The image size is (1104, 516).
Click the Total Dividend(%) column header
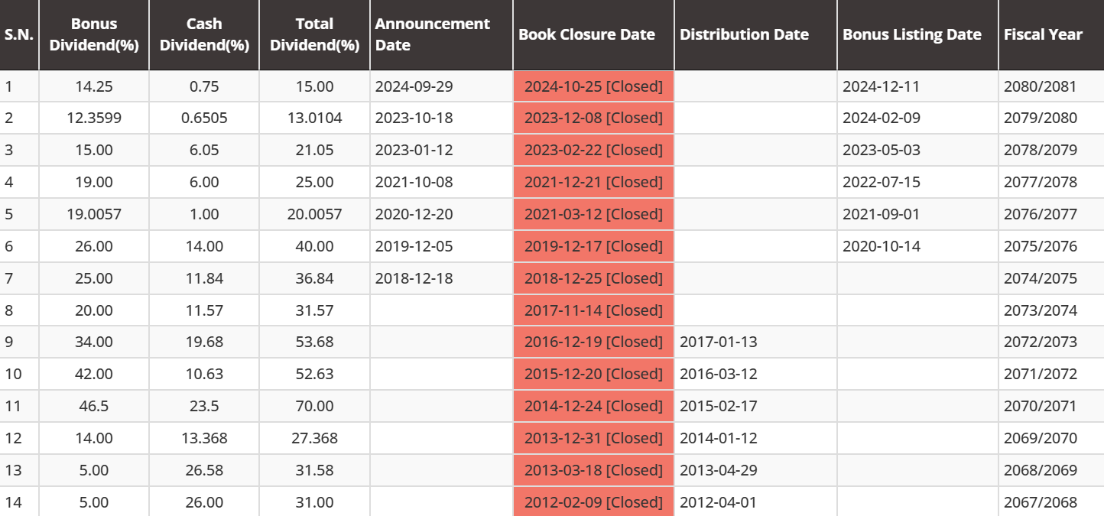[x=314, y=34]
